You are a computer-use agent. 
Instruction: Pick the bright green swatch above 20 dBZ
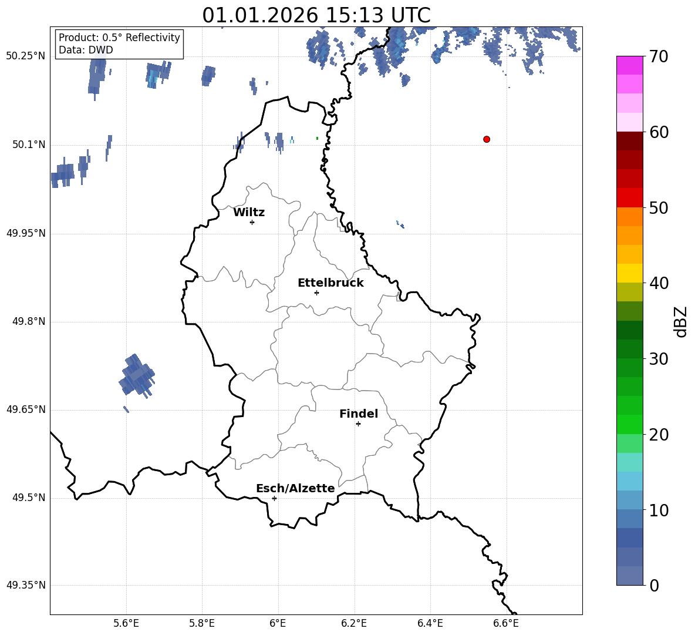(x=629, y=424)
